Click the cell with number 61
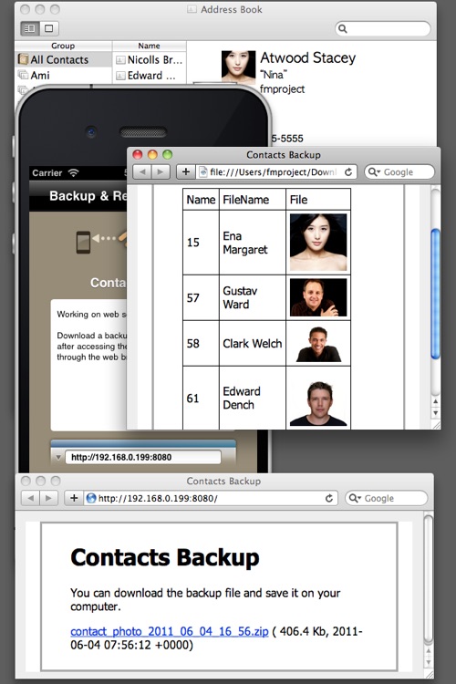This screenshot has height=684, width=456. [201, 398]
